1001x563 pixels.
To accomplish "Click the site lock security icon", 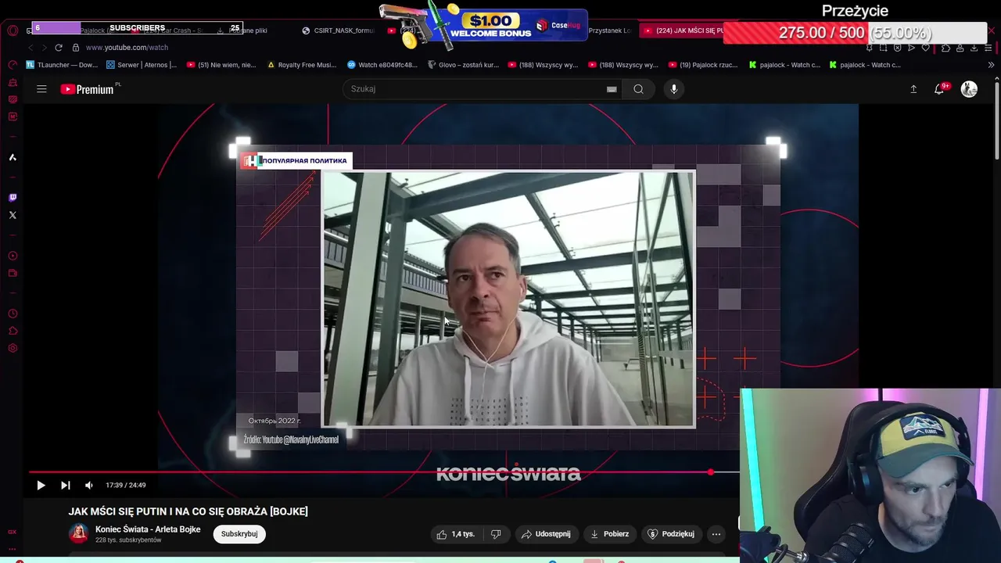I will [x=75, y=48].
